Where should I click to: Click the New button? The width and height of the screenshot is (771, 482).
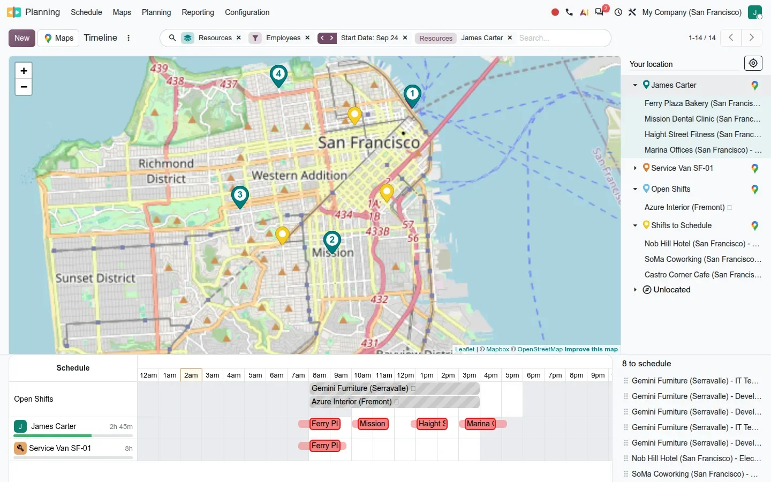click(22, 38)
